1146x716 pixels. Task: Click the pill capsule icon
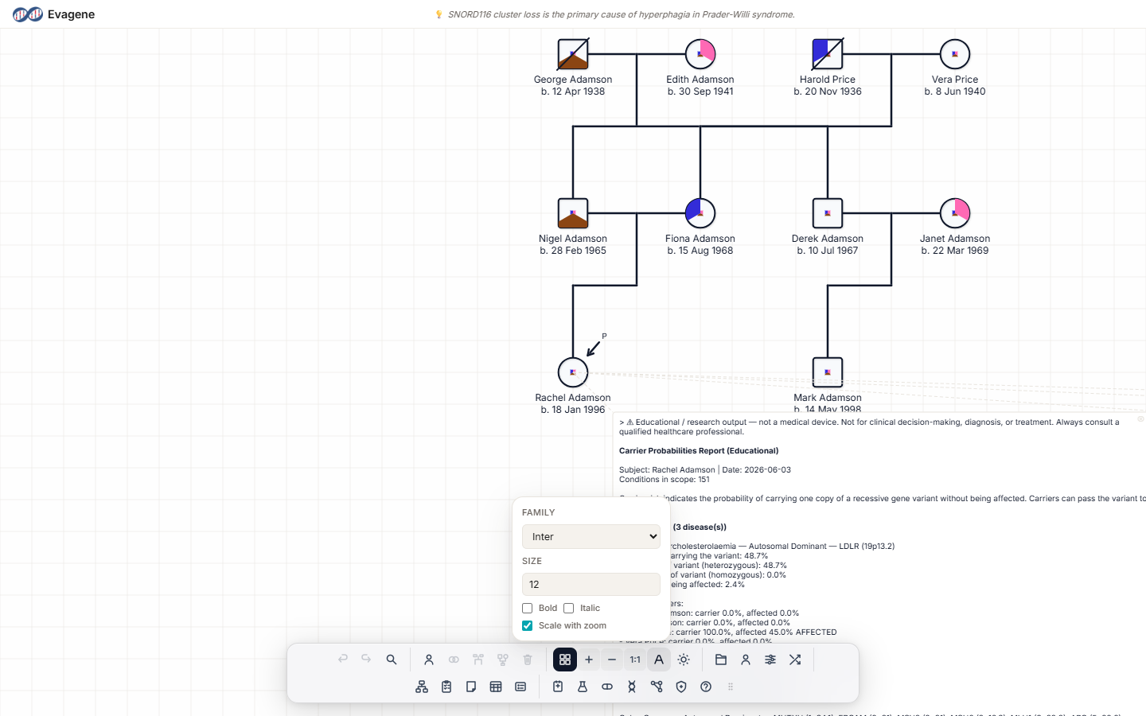[607, 687]
